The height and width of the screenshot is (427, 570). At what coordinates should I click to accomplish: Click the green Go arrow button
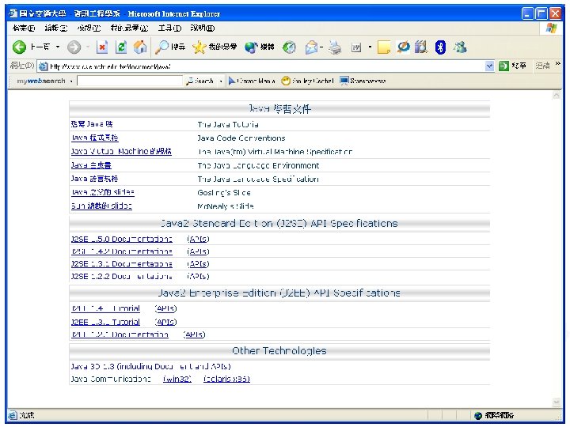tap(503, 66)
